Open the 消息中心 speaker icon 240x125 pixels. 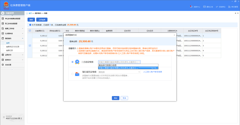click(x=191, y=7)
